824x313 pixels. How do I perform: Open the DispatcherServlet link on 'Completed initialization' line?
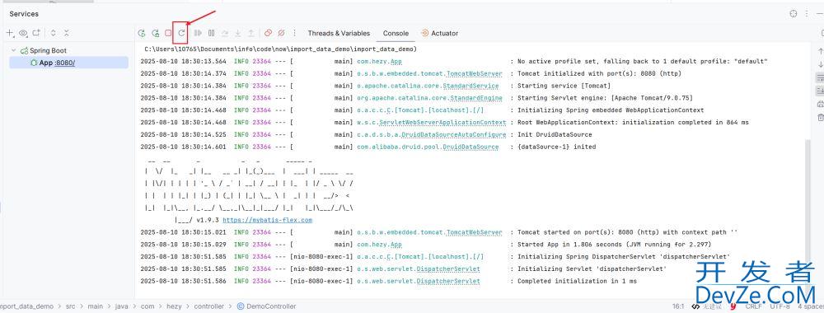(447, 281)
